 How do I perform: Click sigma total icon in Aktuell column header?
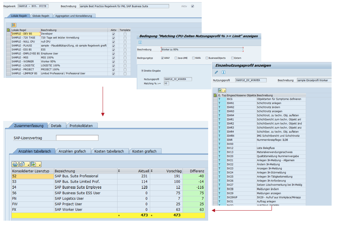119,171
